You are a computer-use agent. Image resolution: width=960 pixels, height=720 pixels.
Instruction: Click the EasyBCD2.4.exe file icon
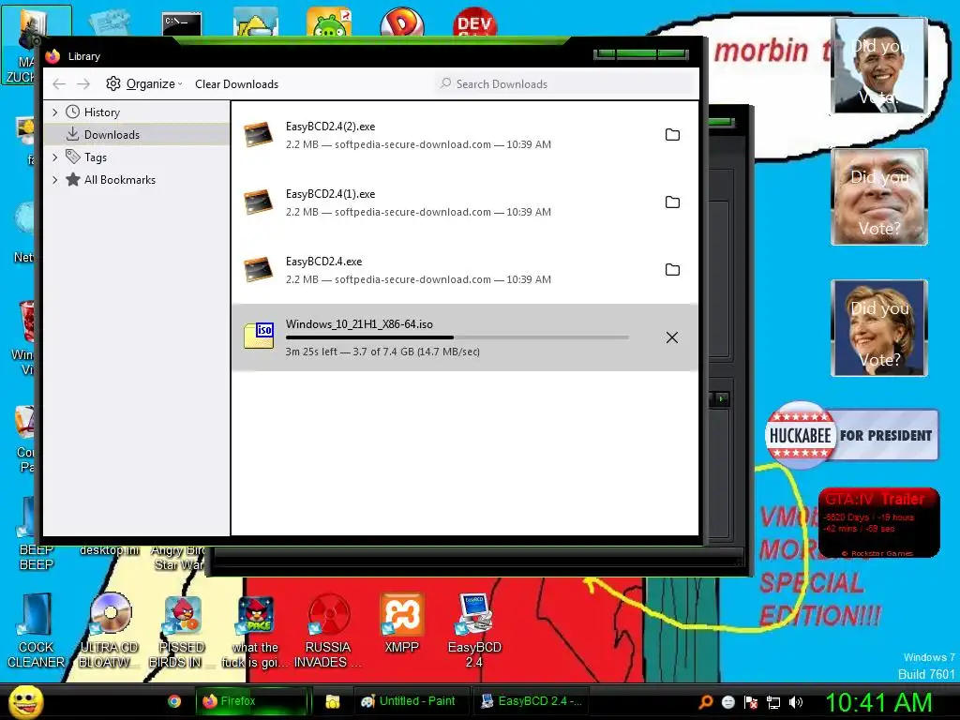tap(259, 269)
